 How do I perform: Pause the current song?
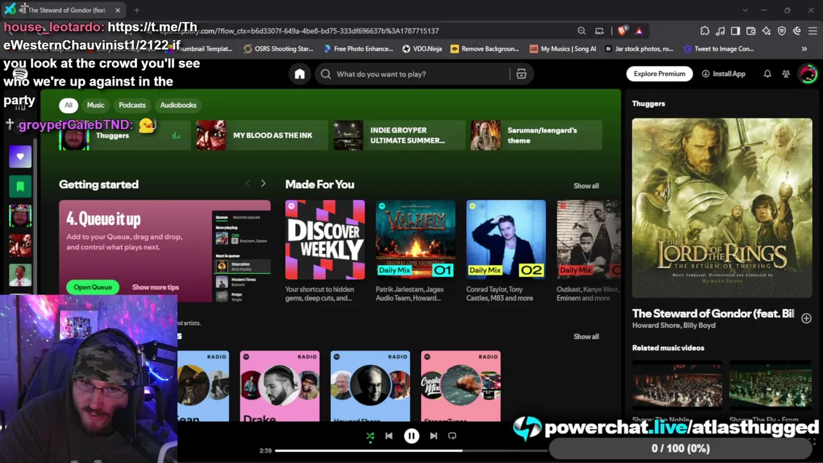411,436
